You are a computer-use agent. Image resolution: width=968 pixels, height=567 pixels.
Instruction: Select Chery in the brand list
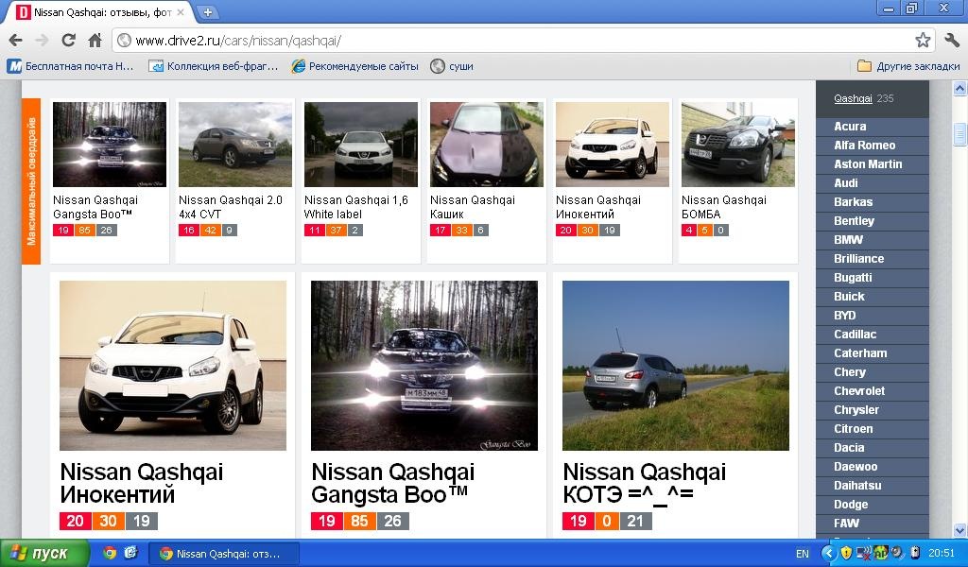click(873, 372)
